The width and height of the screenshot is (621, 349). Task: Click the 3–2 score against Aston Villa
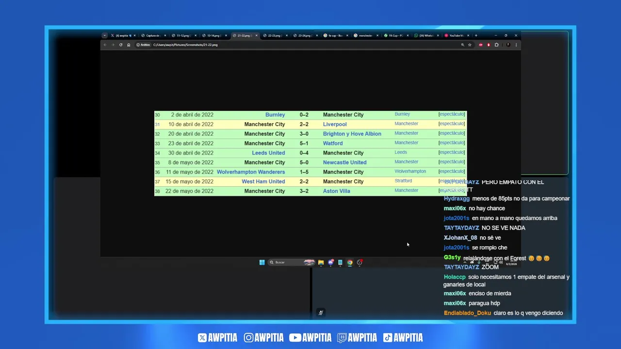tap(304, 191)
